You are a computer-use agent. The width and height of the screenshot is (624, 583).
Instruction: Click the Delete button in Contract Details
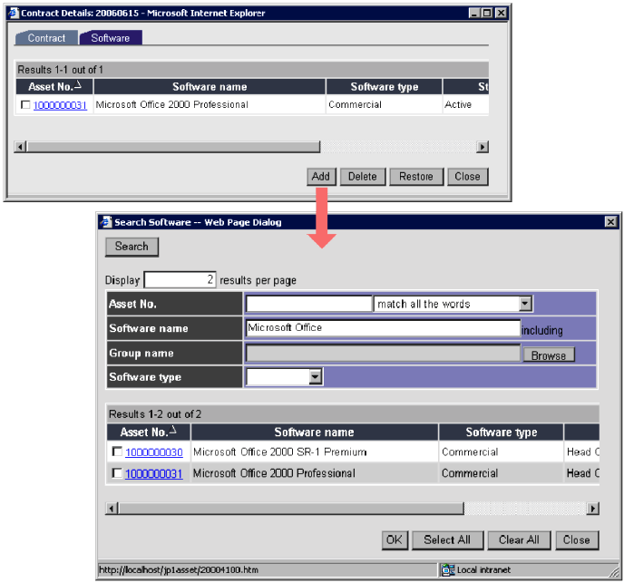coord(363,176)
